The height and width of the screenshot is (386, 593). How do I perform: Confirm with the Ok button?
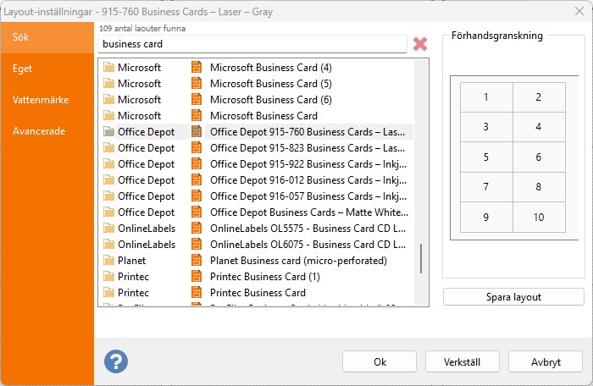coord(380,361)
